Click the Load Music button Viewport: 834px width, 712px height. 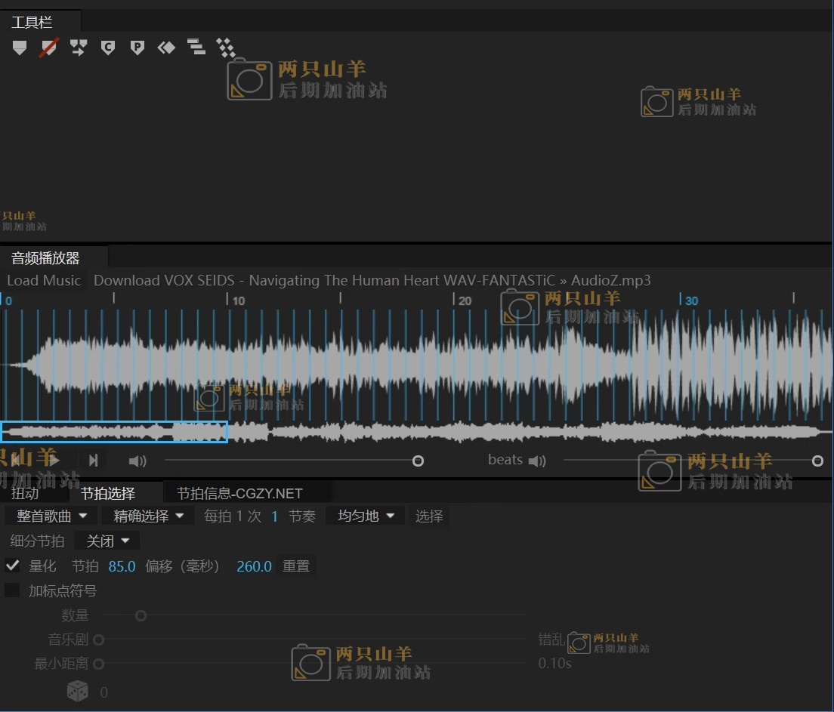44,281
